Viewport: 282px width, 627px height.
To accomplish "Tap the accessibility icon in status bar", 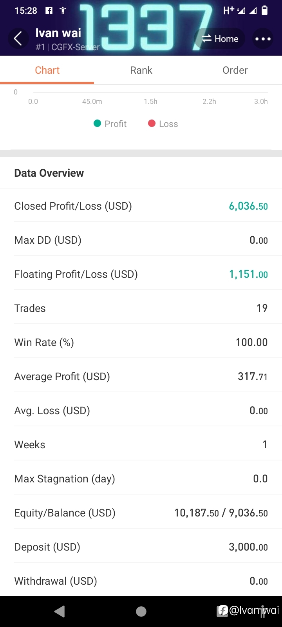I will pyautogui.click(x=63, y=11).
